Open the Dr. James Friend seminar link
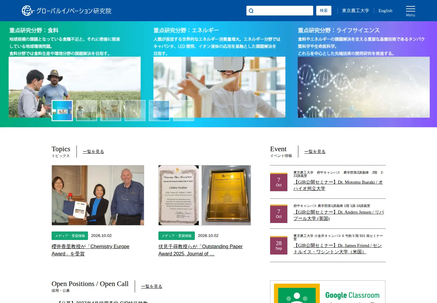 (337, 248)
